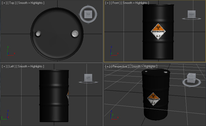The height and width of the screenshot is (126, 206).
Task: Click the axis tripod in Perspective viewport
Action: [x=114, y=115]
